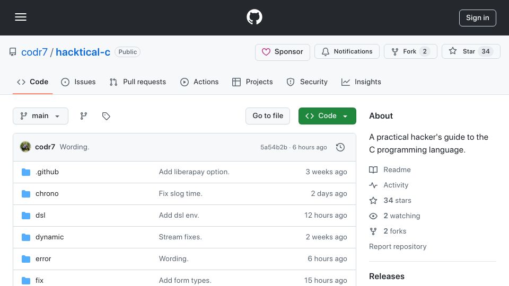The image size is (509, 286).
Task: Click the error folder icon
Action: (26, 259)
